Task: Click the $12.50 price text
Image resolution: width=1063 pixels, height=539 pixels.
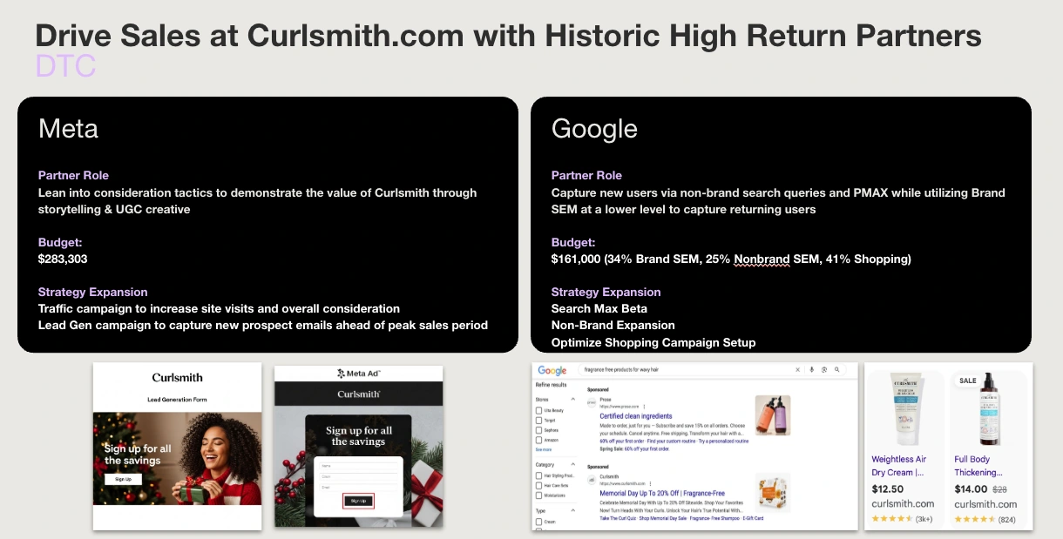Action: coord(889,488)
